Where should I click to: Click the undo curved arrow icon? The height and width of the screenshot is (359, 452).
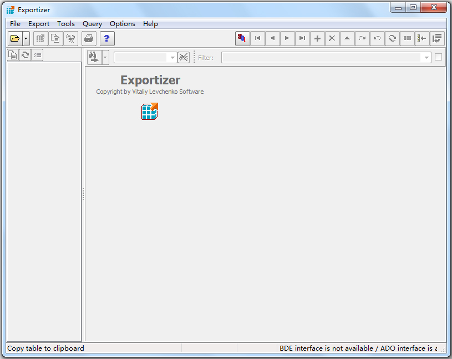tap(377, 38)
